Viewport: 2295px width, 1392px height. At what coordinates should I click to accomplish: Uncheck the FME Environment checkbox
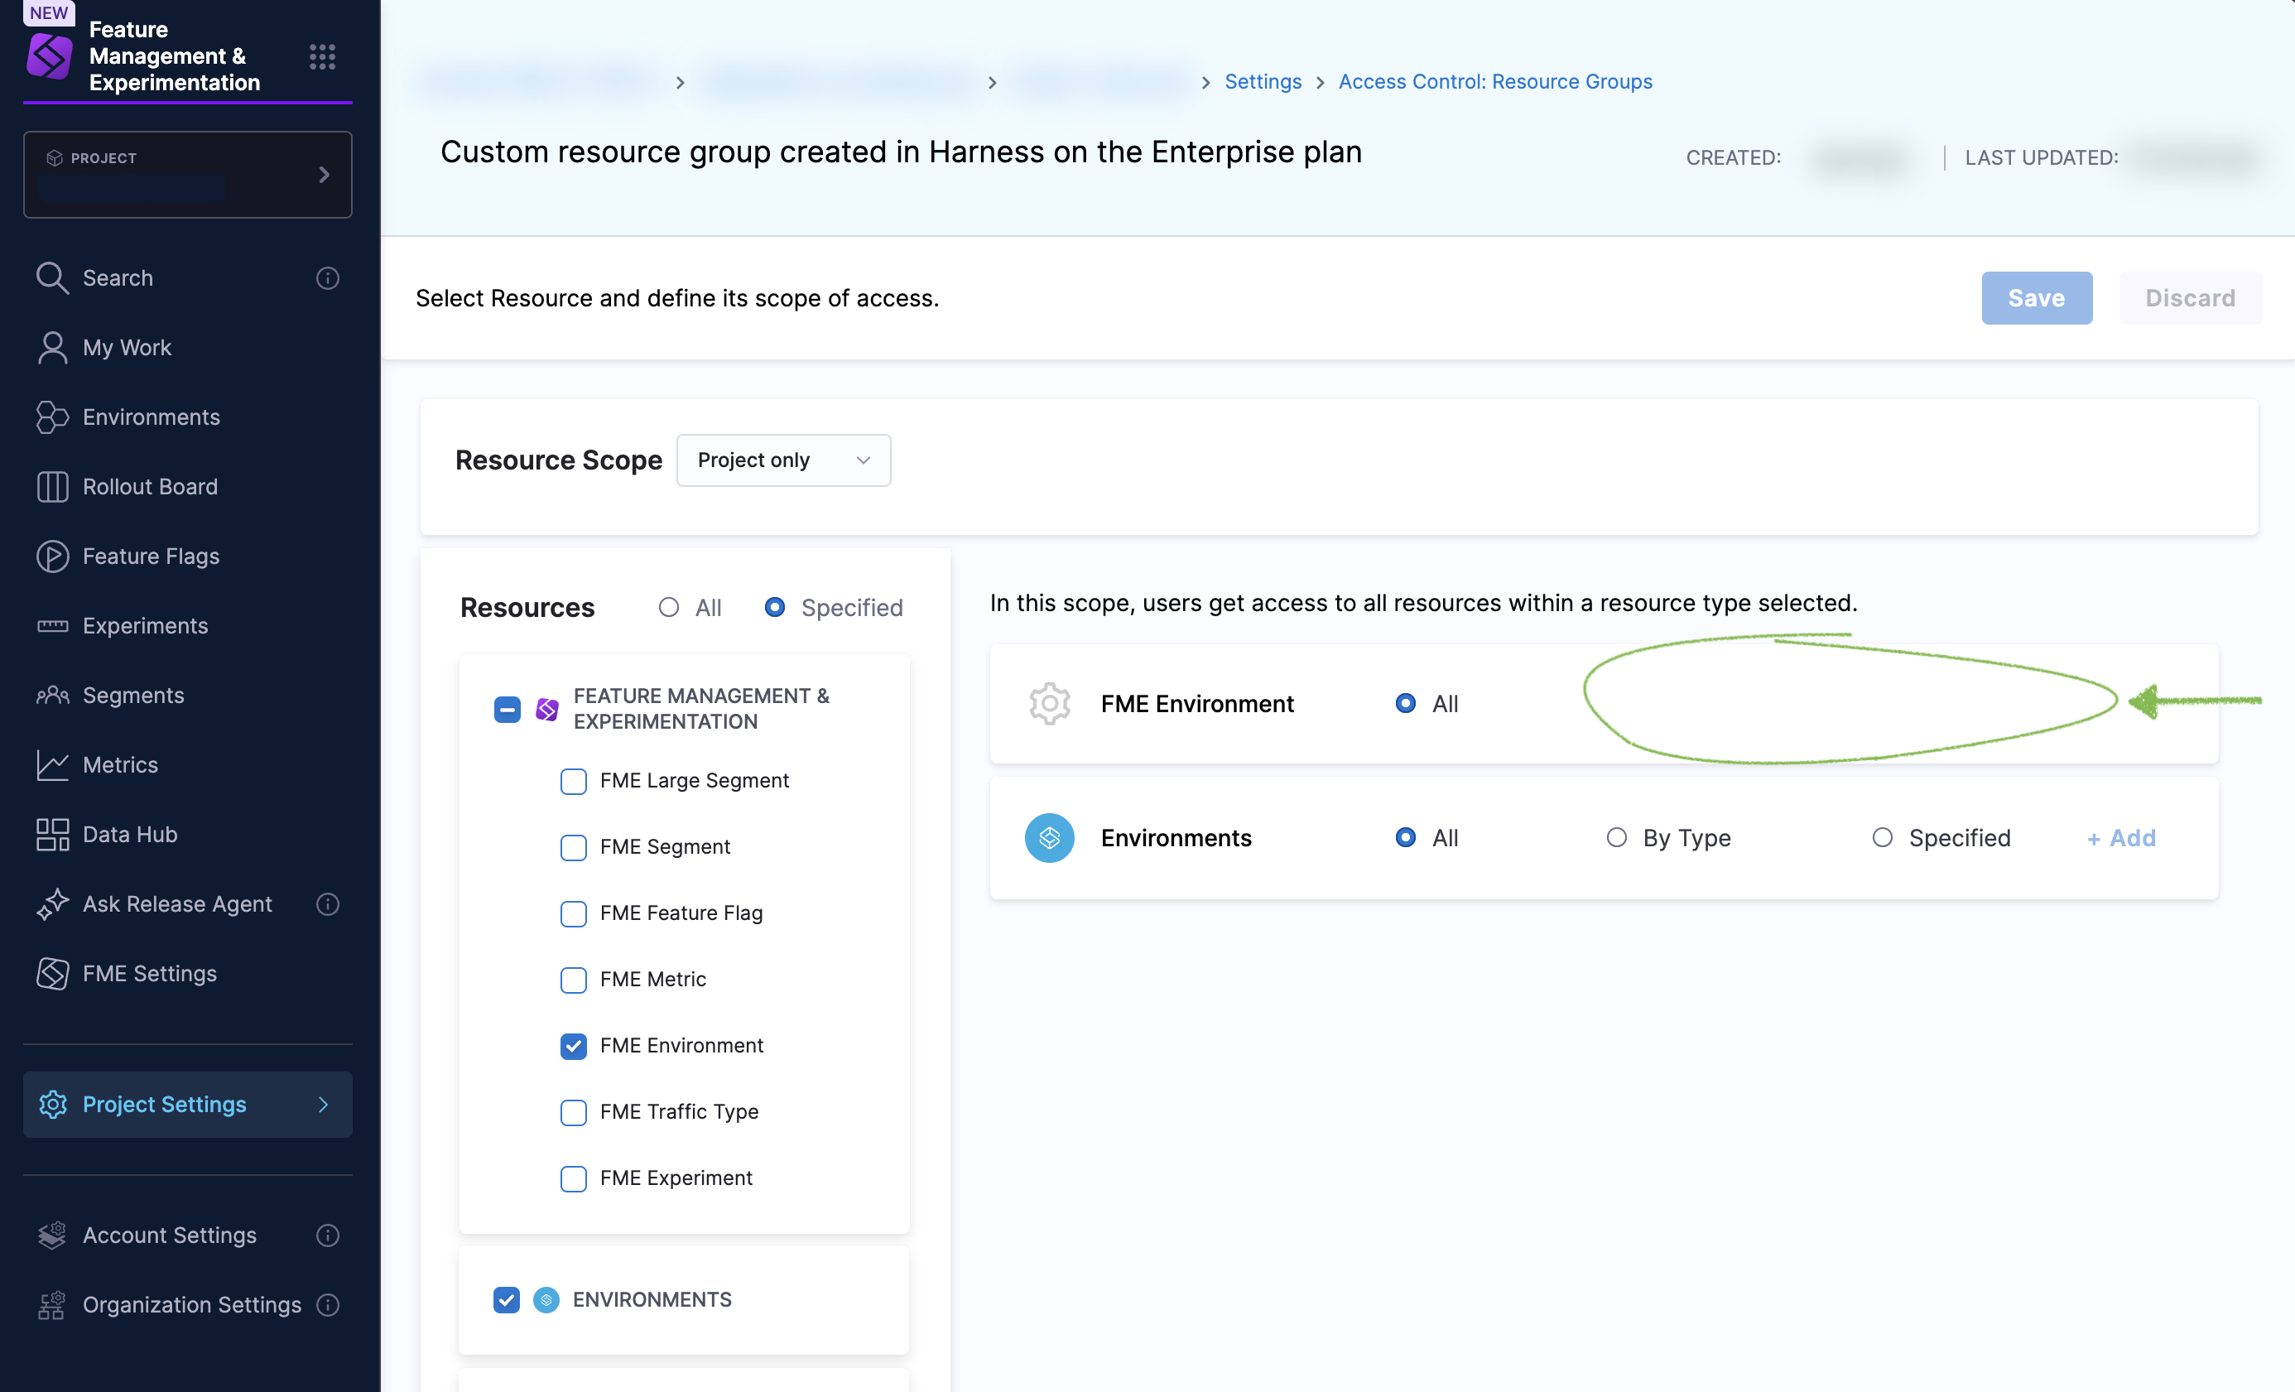click(574, 1045)
